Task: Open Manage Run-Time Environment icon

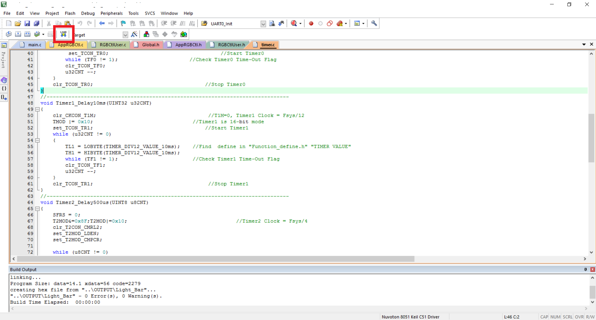Action: coord(165,34)
